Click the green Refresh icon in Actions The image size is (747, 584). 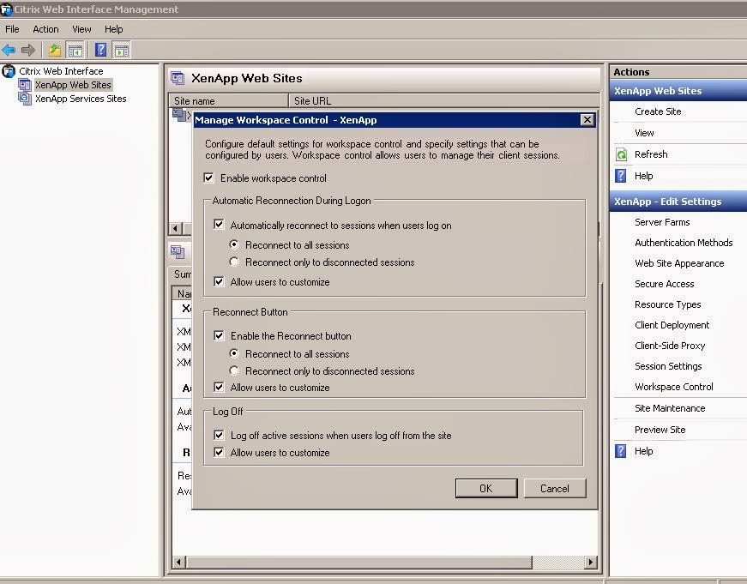coord(621,154)
